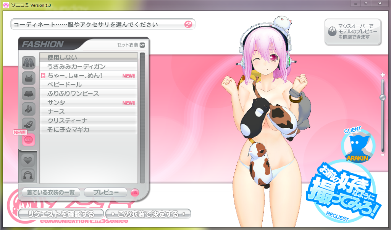
Task: Select the socks category icon
Action: (x=29, y=109)
